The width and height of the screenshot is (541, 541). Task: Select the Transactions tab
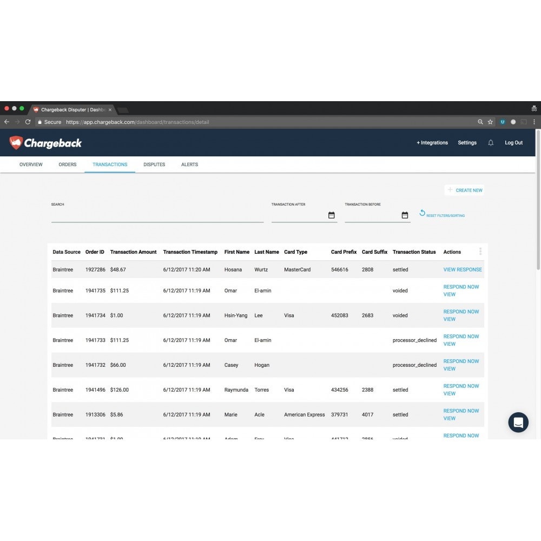[110, 164]
